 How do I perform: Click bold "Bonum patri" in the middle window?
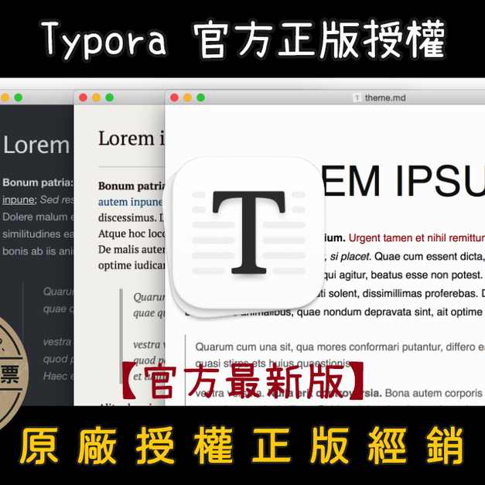(131, 186)
